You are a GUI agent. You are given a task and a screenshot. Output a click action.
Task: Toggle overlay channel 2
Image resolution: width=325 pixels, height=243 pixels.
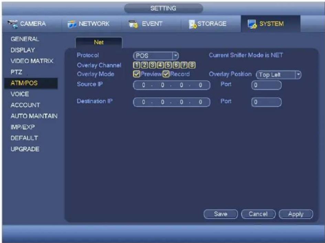[x=144, y=65]
